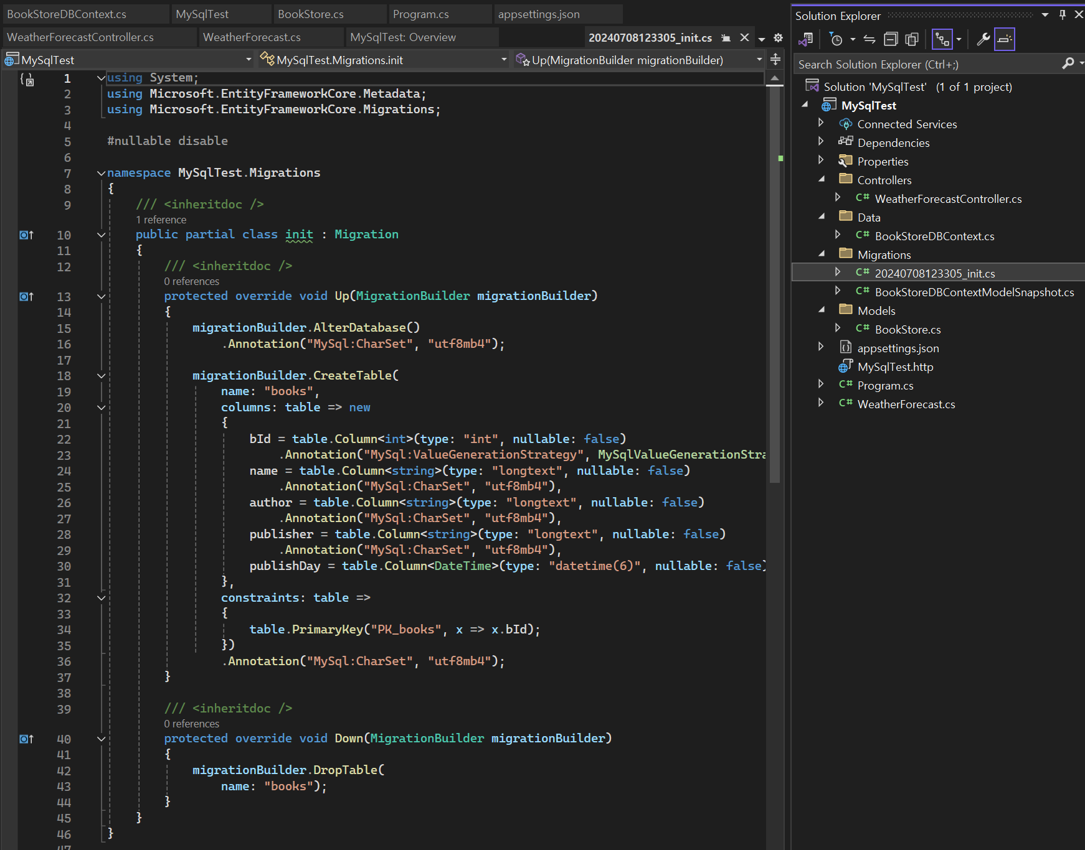Click in Search Solution Explorer field
Screen dimensions: 1085x850
tap(928, 64)
